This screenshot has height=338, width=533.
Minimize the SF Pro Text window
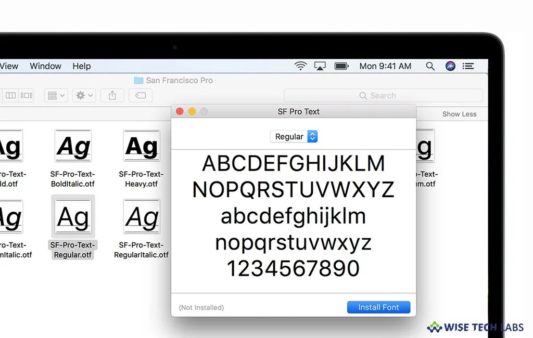coord(192,111)
